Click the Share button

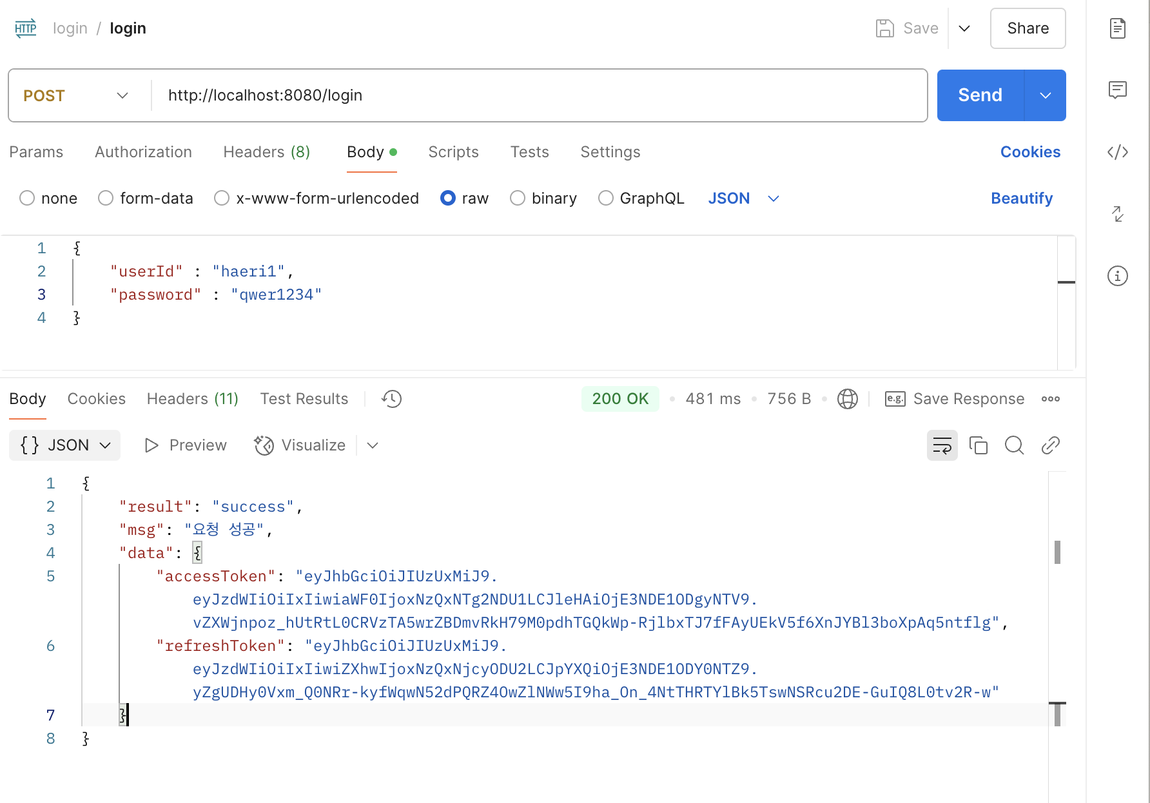[x=1028, y=28]
